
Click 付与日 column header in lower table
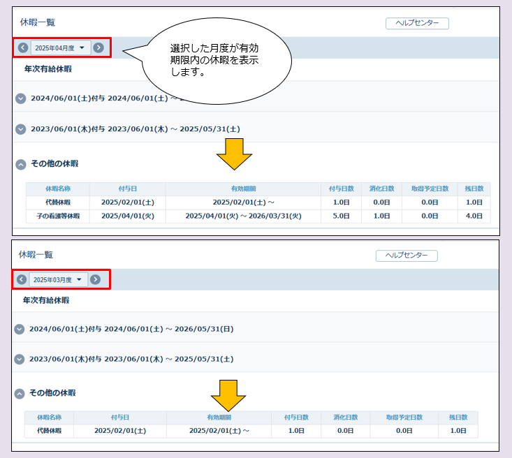click(119, 418)
